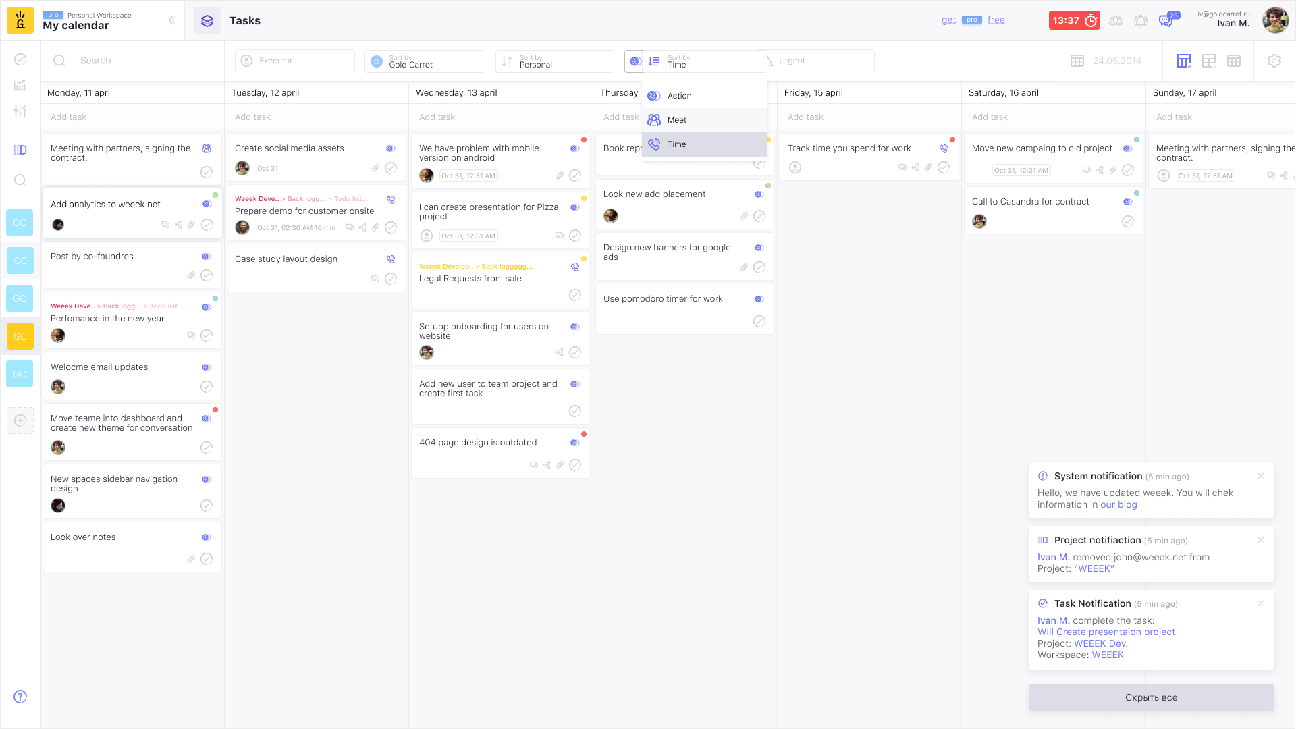
Task: Check off 'Use pomodoro timer for work'
Action: 759,321
